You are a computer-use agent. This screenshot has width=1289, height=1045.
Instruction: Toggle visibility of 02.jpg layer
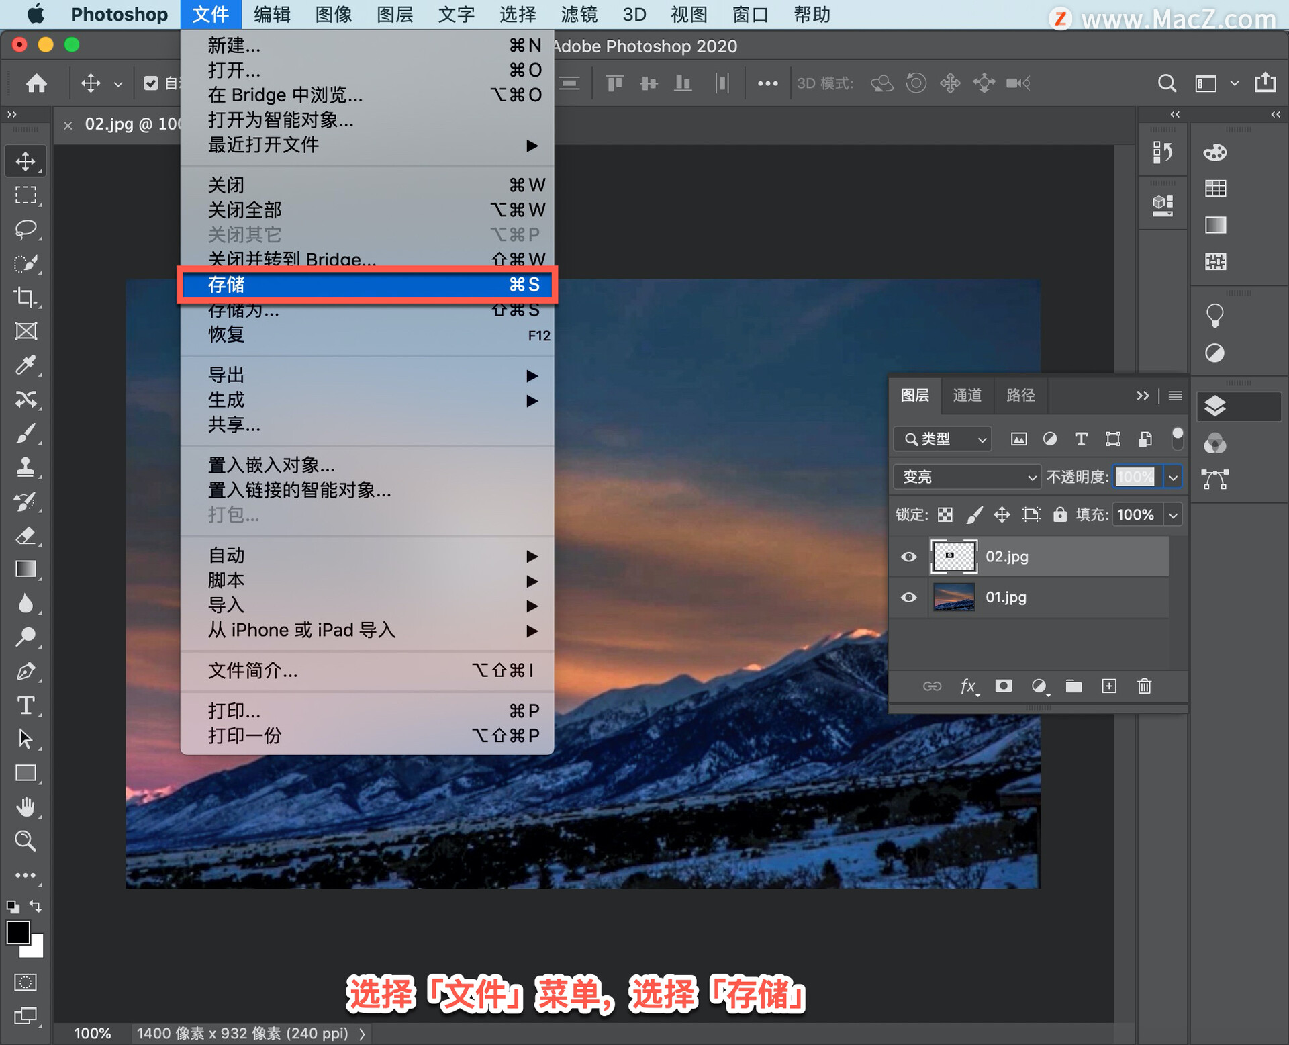click(x=908, y=557)
